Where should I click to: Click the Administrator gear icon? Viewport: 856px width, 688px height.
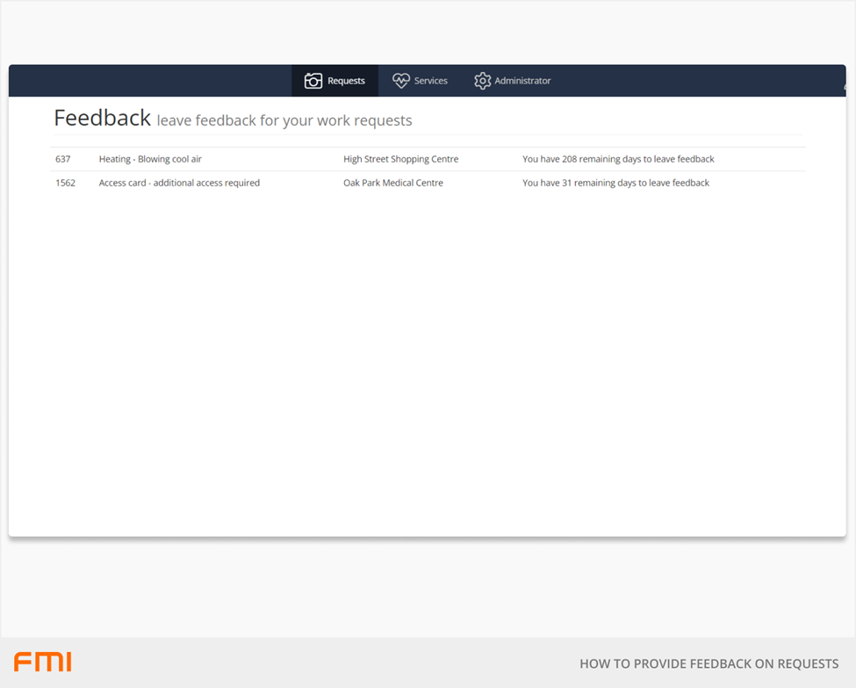click(482, 81)
